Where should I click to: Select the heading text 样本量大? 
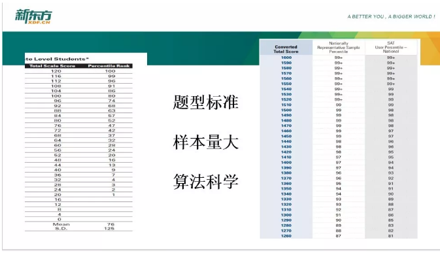point(206,142)
